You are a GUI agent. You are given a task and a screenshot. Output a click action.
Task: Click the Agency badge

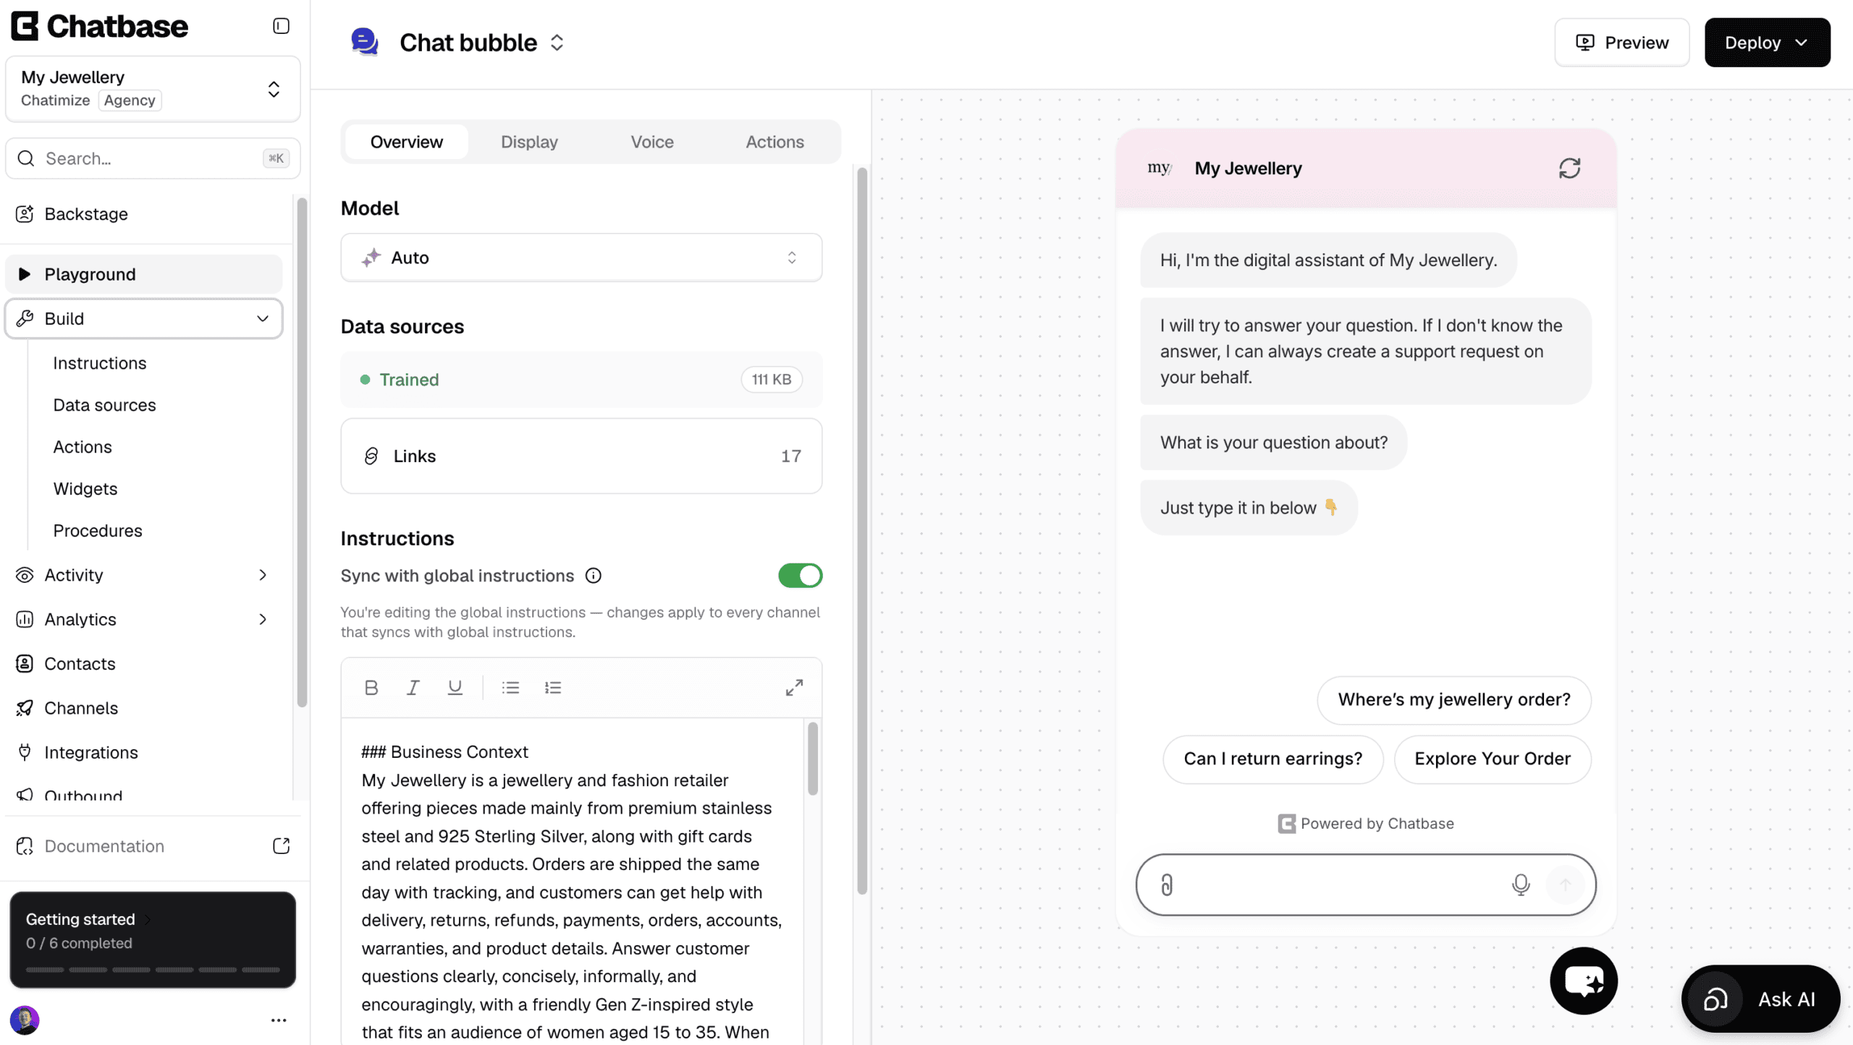(130, 101)
